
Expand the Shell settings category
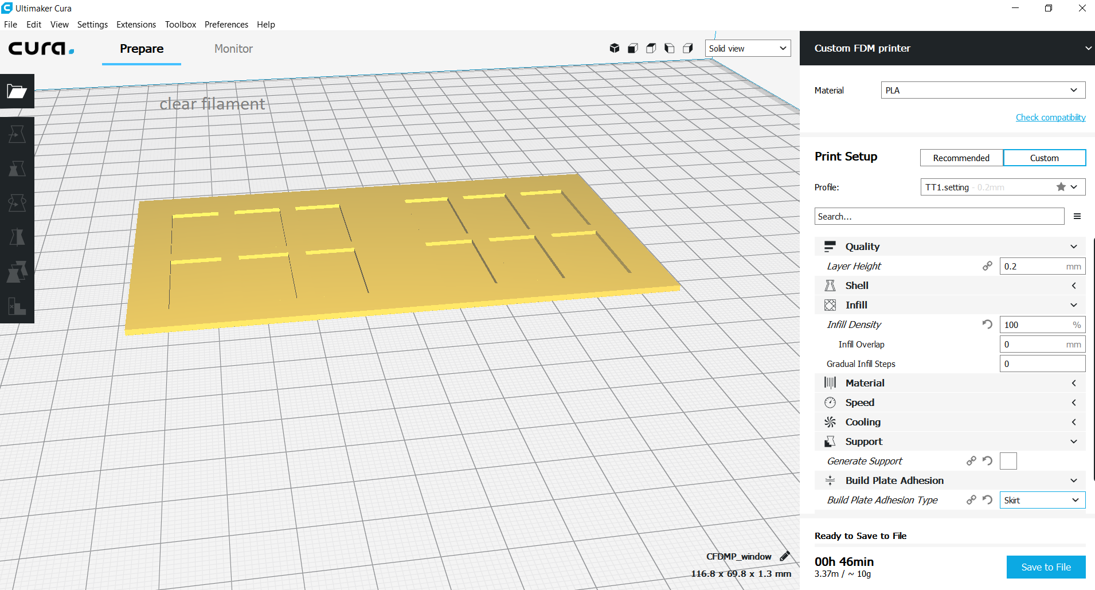950,286
